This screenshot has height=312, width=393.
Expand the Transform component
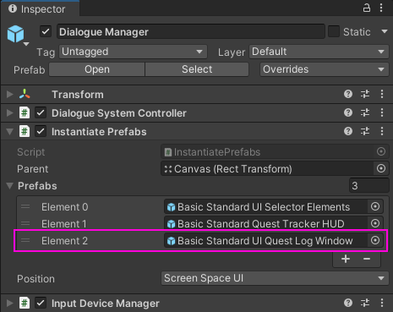pyautogui.click(x=9, y=94)
